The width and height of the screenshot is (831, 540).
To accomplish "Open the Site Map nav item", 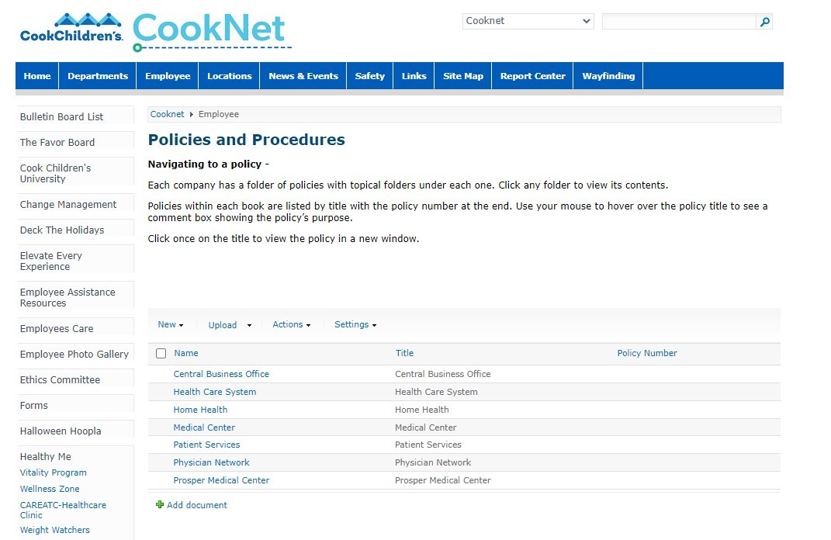I will click(x=463, y=76).
